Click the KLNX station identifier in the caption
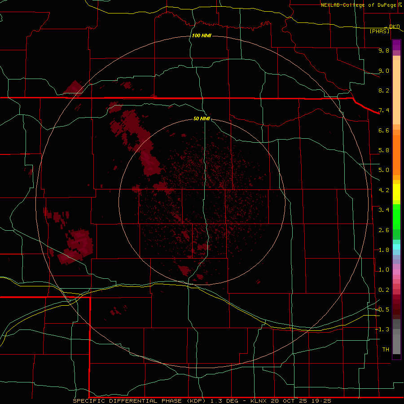 [259, 401]
